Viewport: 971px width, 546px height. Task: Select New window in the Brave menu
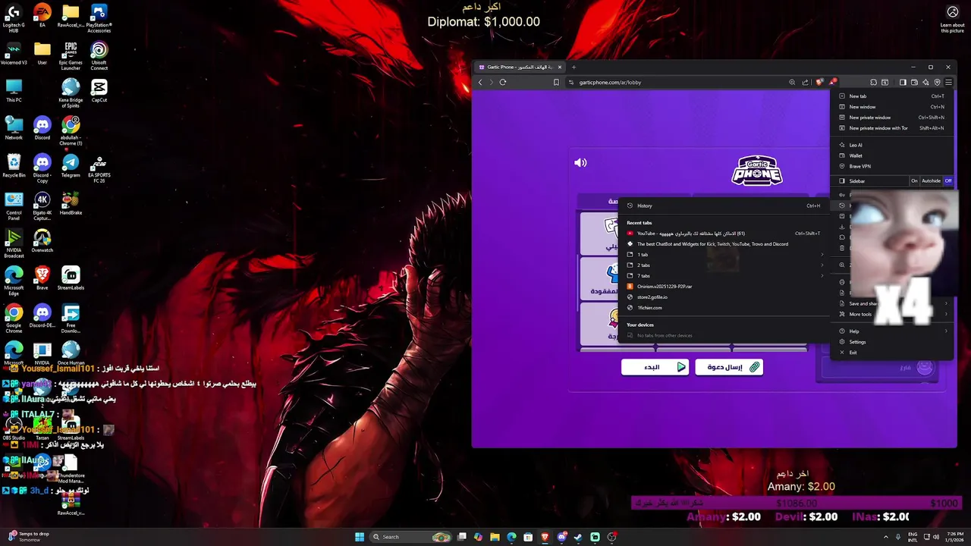pyautogui.click(x=893, y=107)
